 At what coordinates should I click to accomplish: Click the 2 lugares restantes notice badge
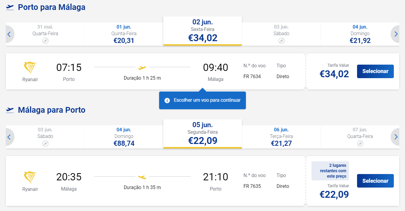point(330,171)
